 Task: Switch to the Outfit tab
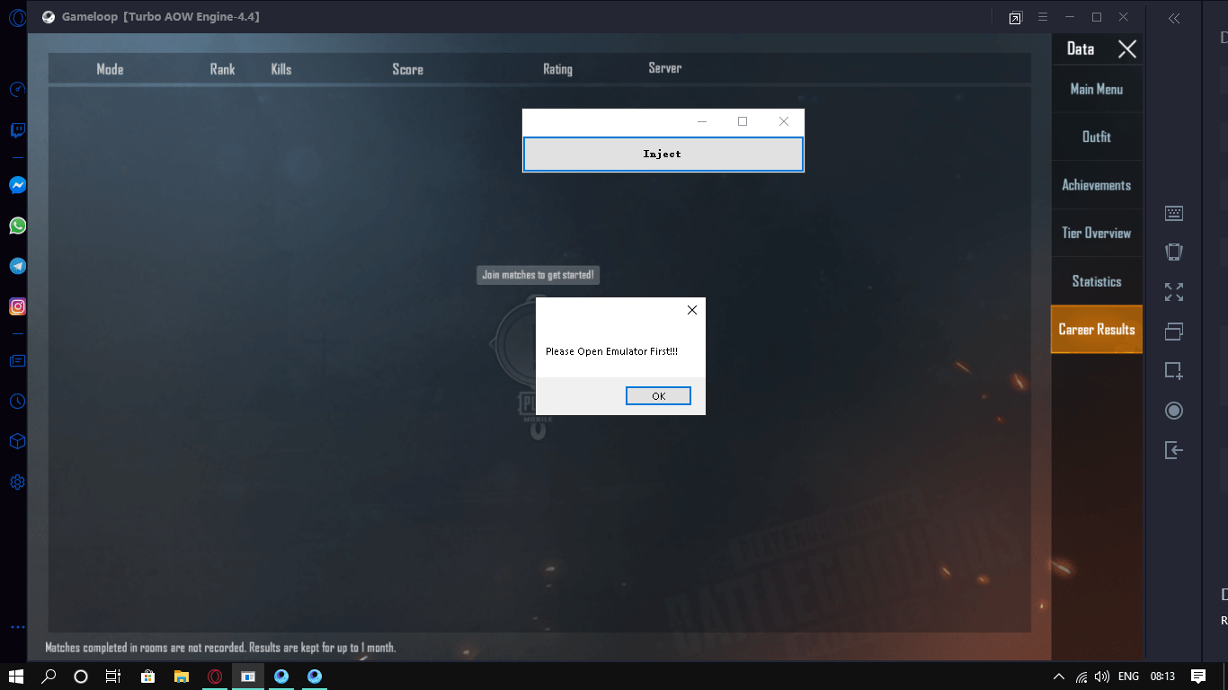(x=1096, y=137)
